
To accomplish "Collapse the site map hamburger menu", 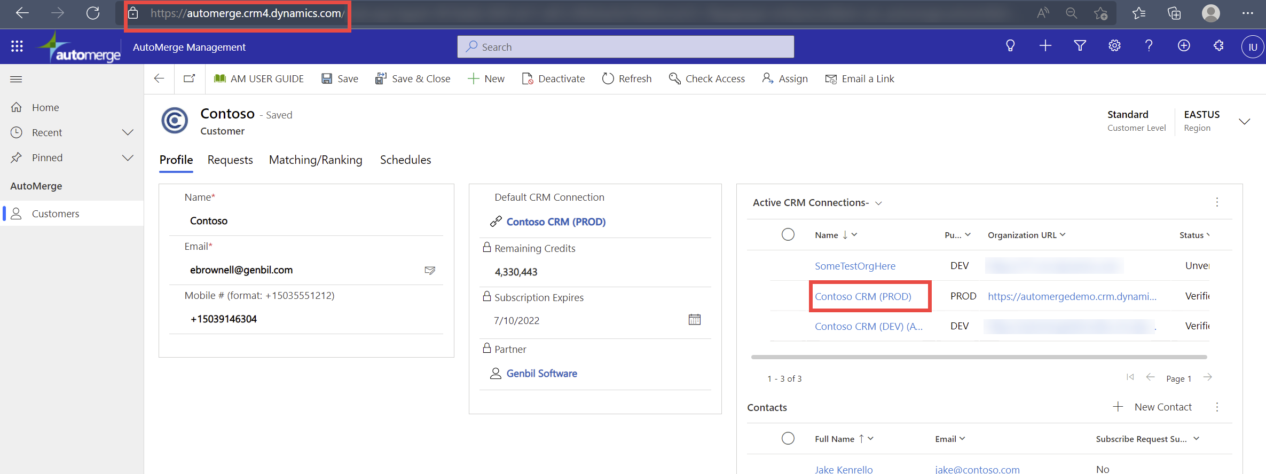I will pos(16,79).
